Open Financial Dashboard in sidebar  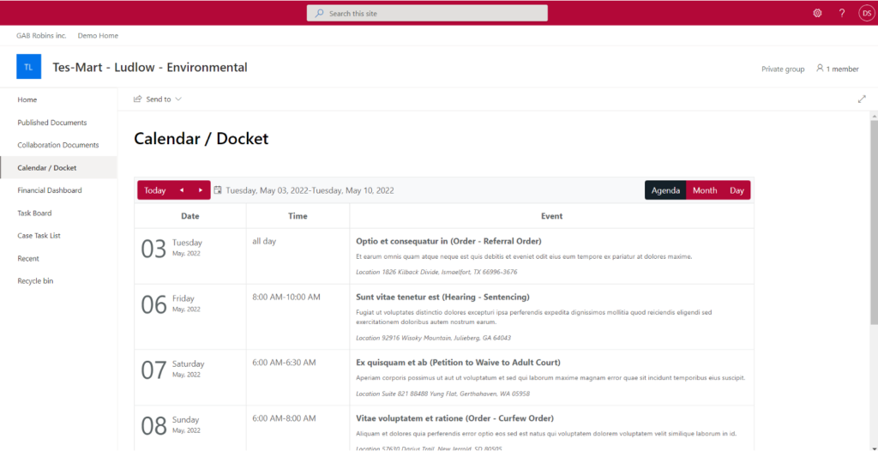coord(50,190)
